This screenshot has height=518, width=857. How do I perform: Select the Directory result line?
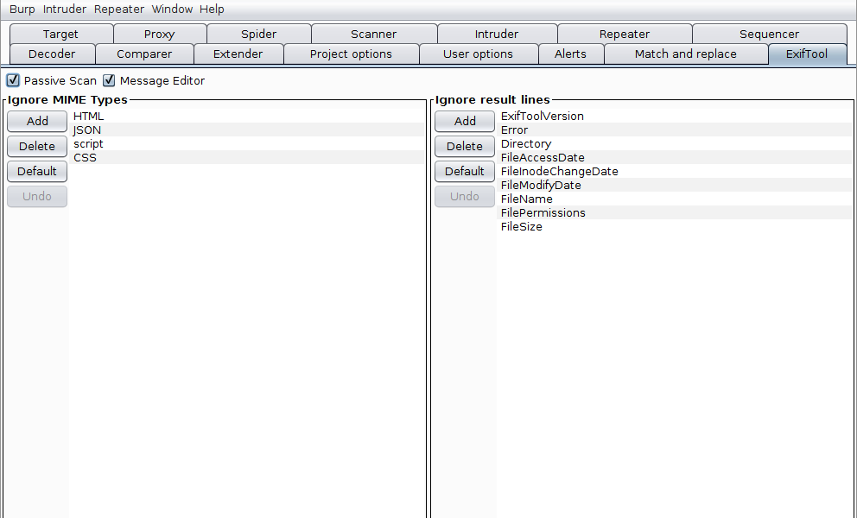click(675, 143)
